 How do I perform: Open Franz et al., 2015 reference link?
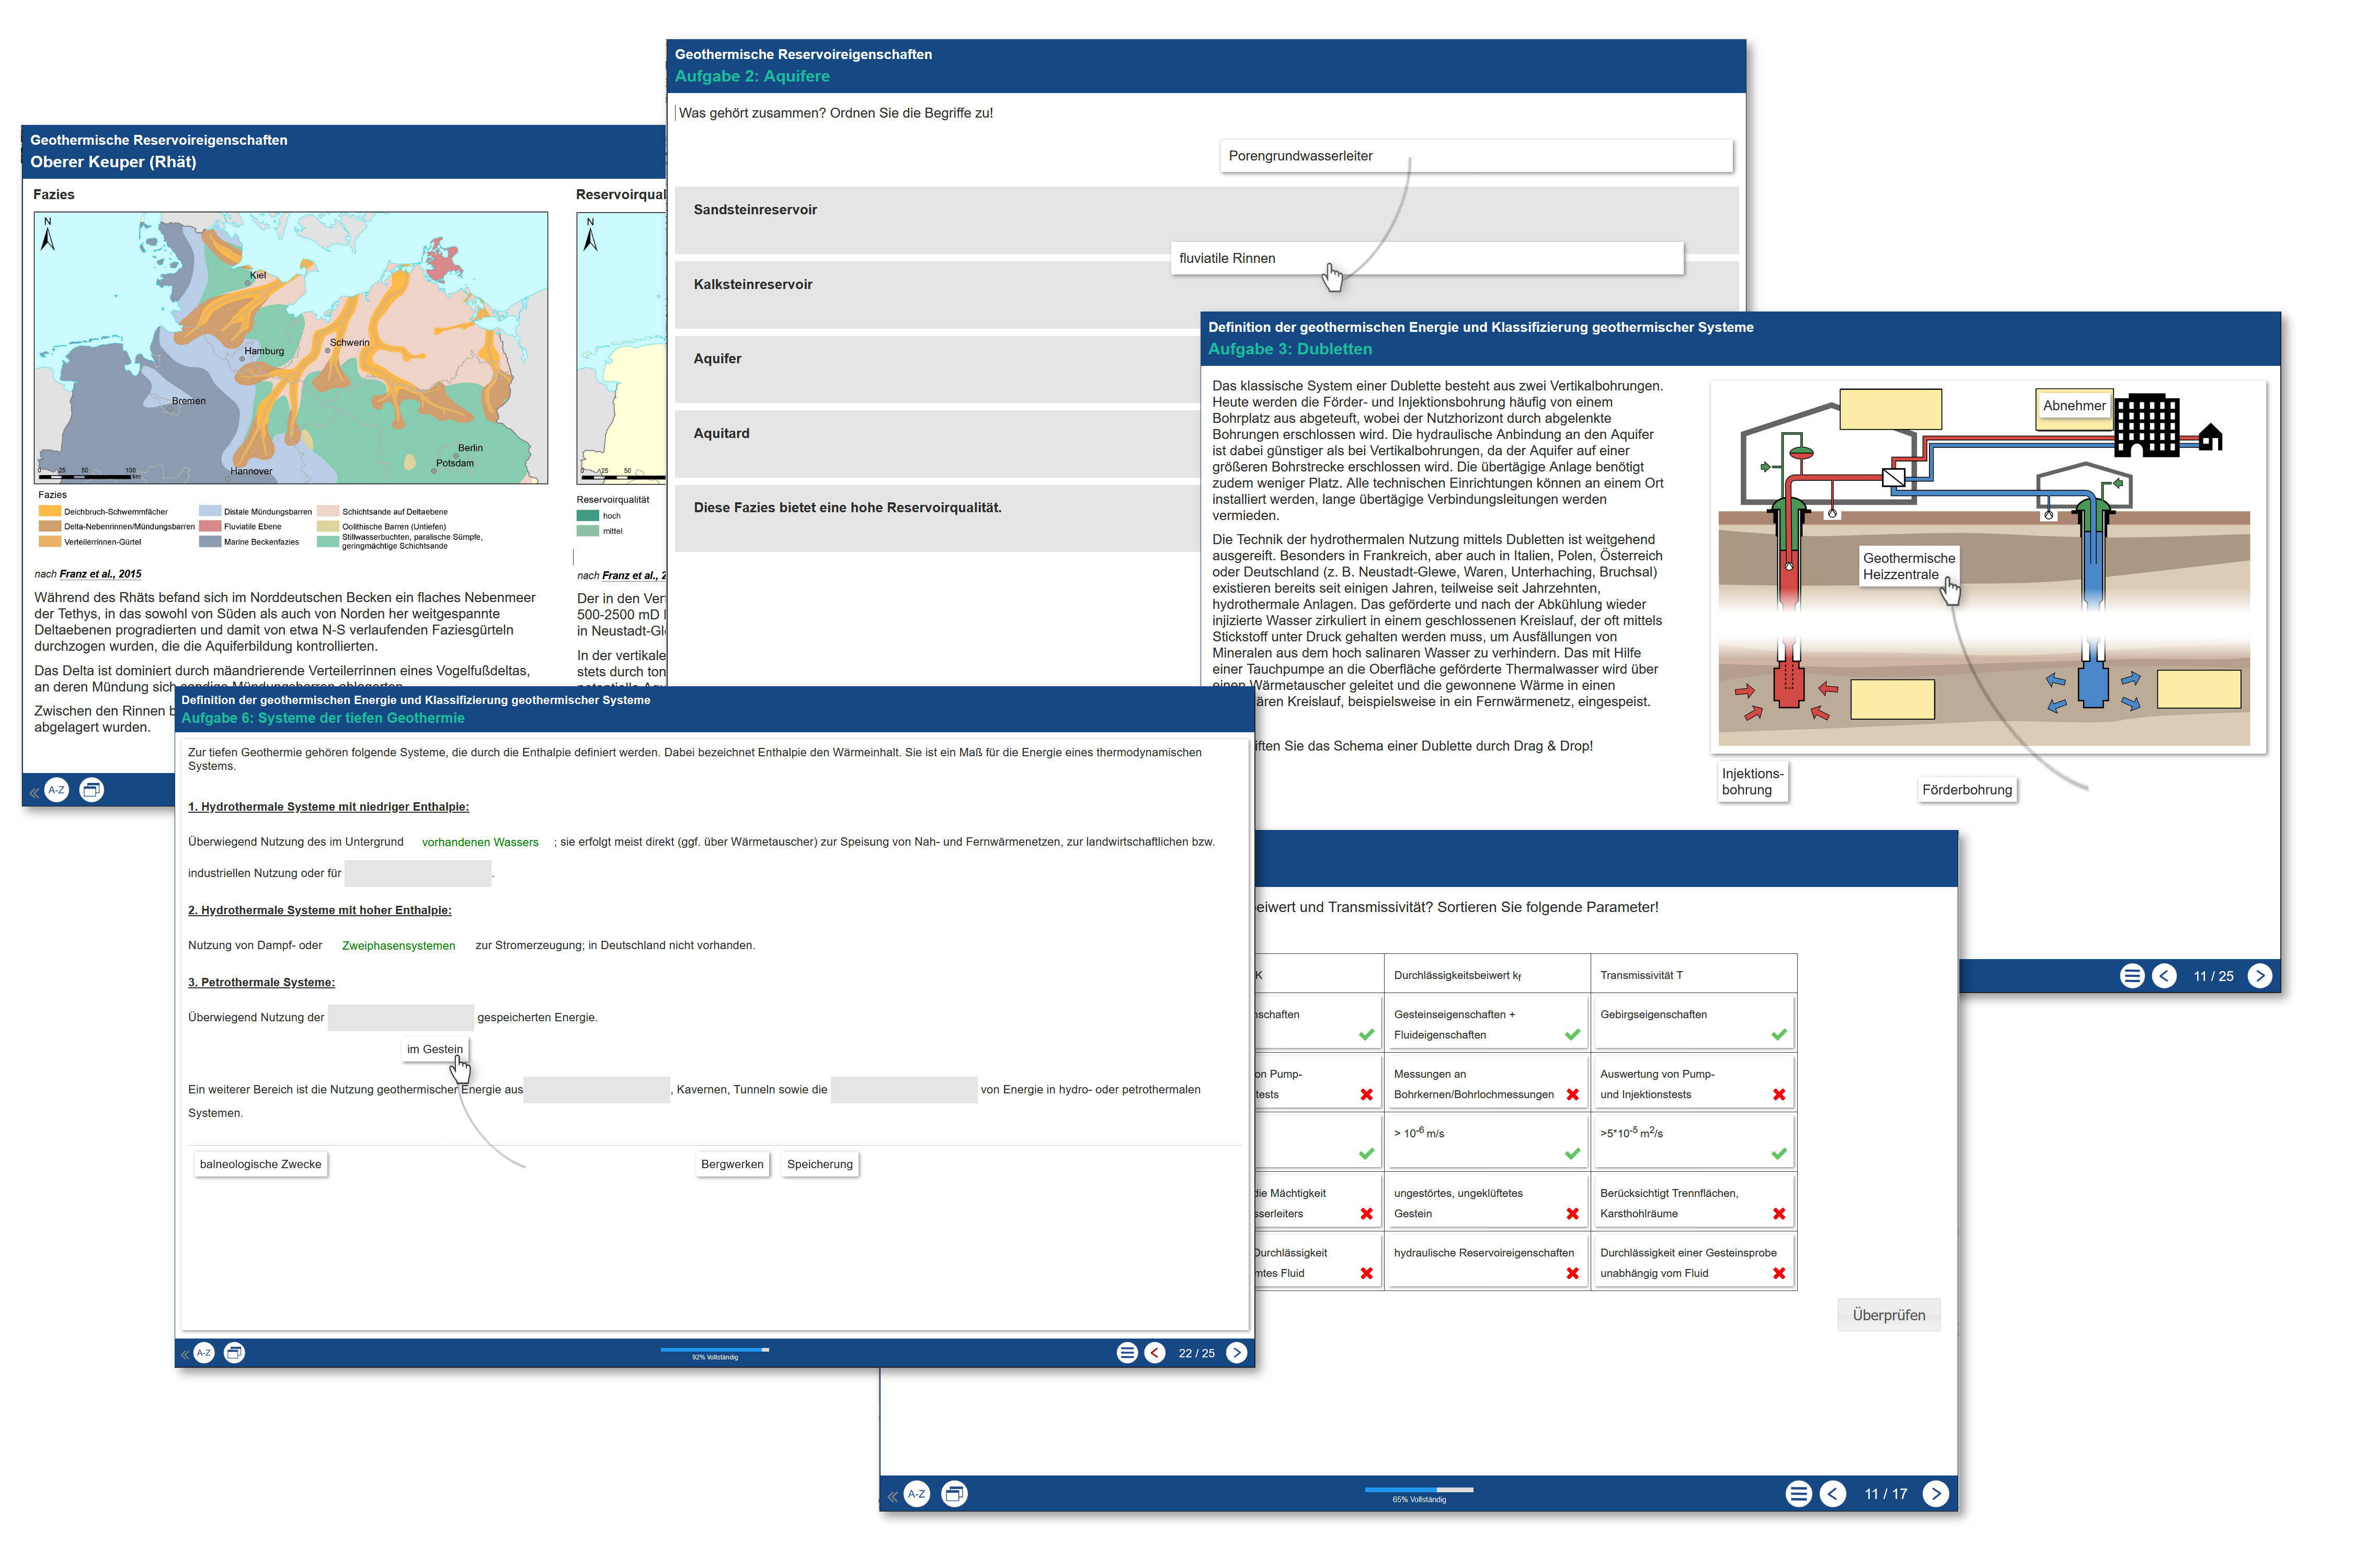100,574
